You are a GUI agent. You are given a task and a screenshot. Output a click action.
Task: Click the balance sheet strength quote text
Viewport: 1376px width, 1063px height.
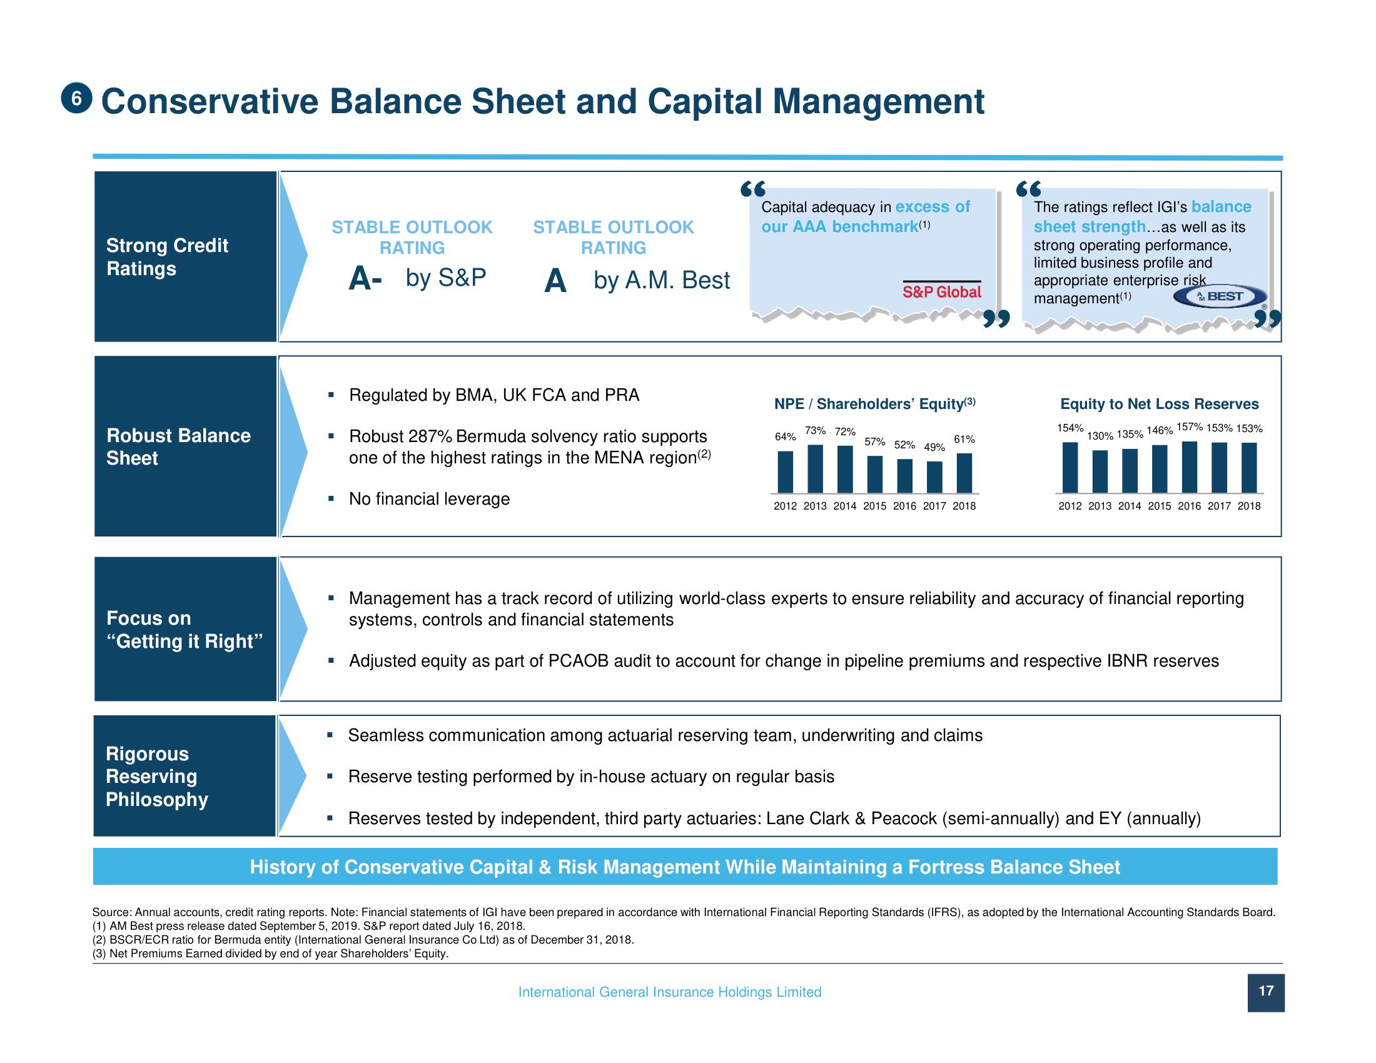coord(1142,252)
